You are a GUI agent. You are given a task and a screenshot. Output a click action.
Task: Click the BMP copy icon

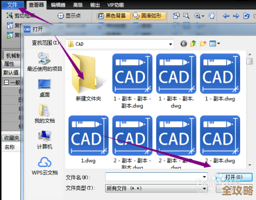click(x=10, y=35)
